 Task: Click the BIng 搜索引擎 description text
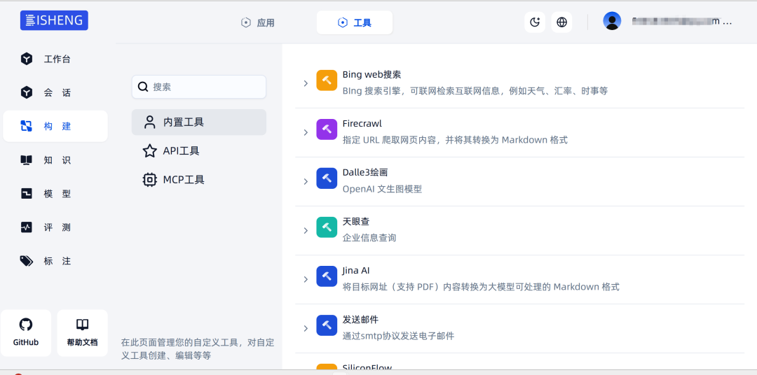[475, 91]
